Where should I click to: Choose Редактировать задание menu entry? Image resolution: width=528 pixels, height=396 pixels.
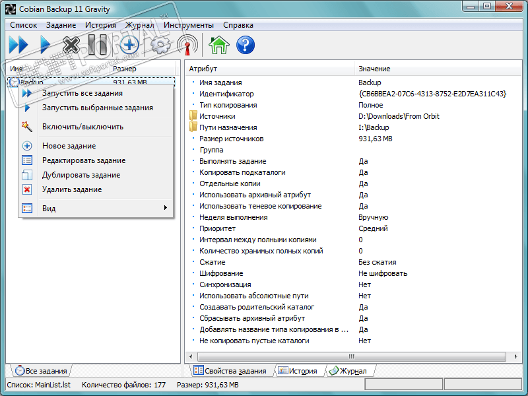[x=96, y=160]
